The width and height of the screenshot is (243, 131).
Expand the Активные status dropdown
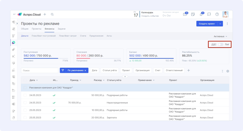pyautogui.click(x=220, y=37)
